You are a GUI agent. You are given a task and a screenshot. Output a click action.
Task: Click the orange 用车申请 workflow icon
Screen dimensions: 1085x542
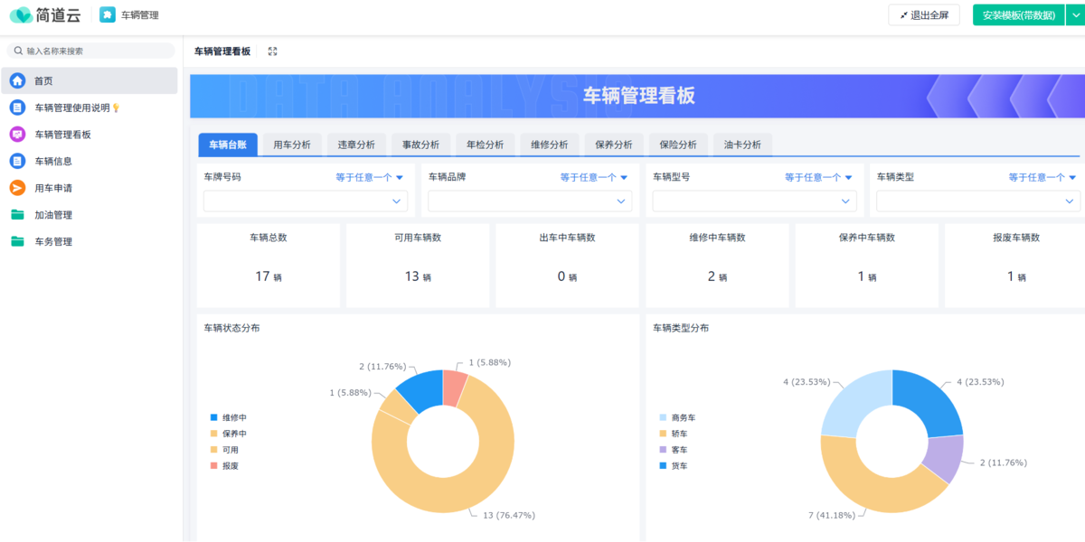tap(17, 188)
